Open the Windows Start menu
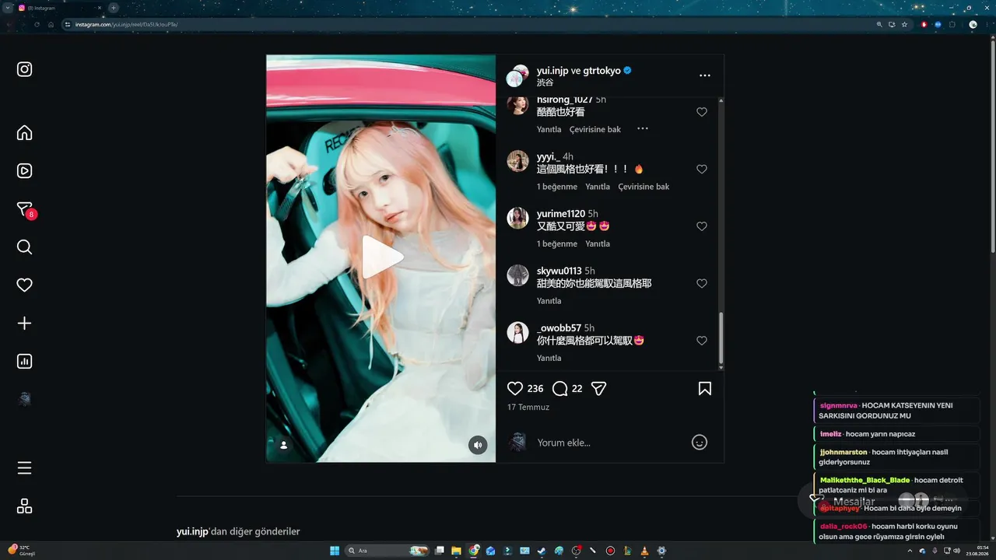The height and width of the screenshot is (560, 996). click(x=335, y=551)
